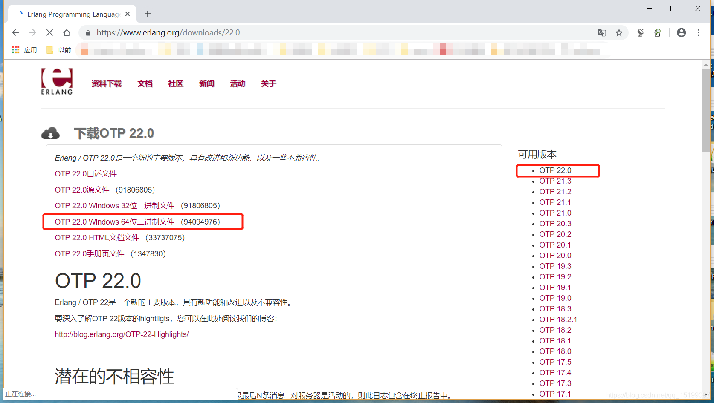The width and height of the screenshot is (714, 403).
Task: Click the lock icon in address bar
Action: click(x=88, y=33)
